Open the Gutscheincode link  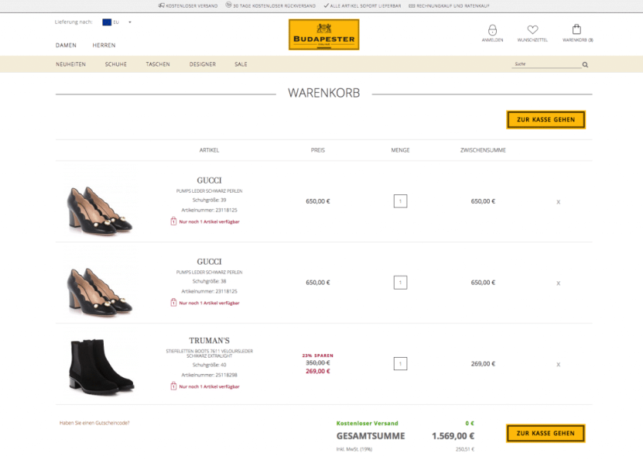pyautogui.click(x=94, y=423)
